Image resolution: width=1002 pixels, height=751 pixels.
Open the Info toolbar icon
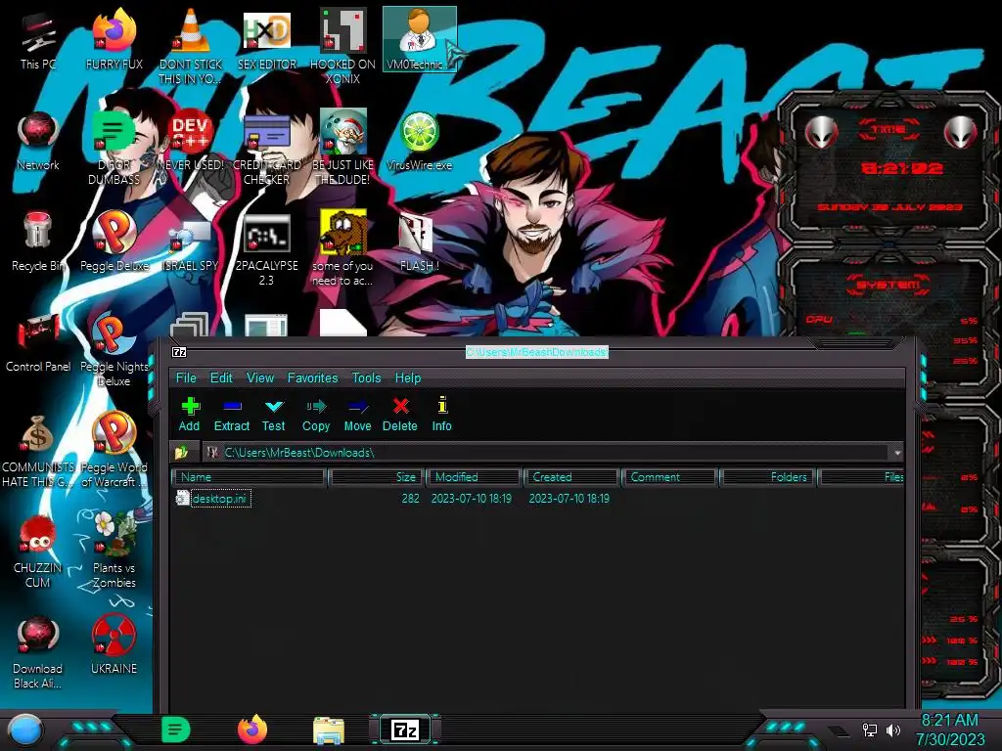click(441, 414)
